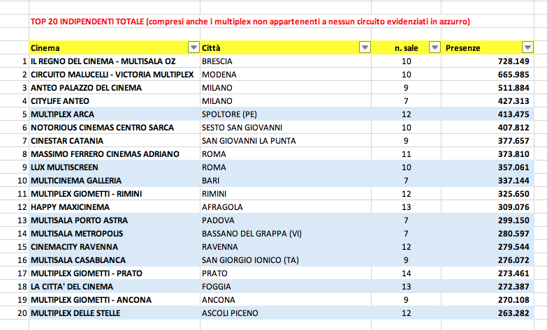Select the Città header cell
This screenshot has width=547, height=330.
tap(286, 47)
